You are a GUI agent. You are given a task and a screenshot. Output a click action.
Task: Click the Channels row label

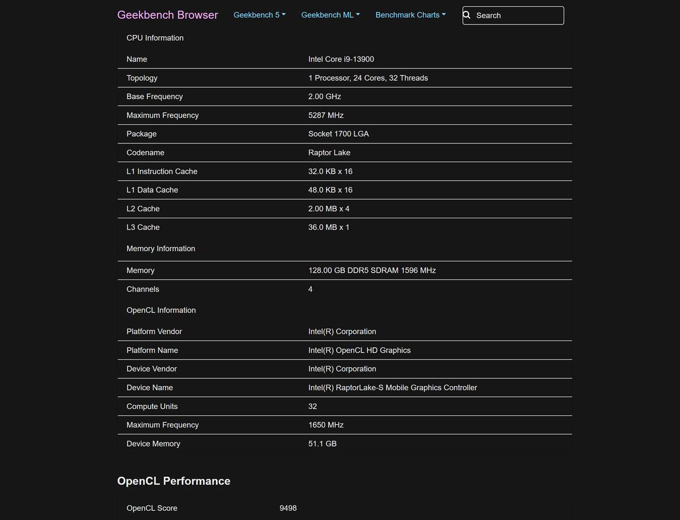tap(143, 289)
